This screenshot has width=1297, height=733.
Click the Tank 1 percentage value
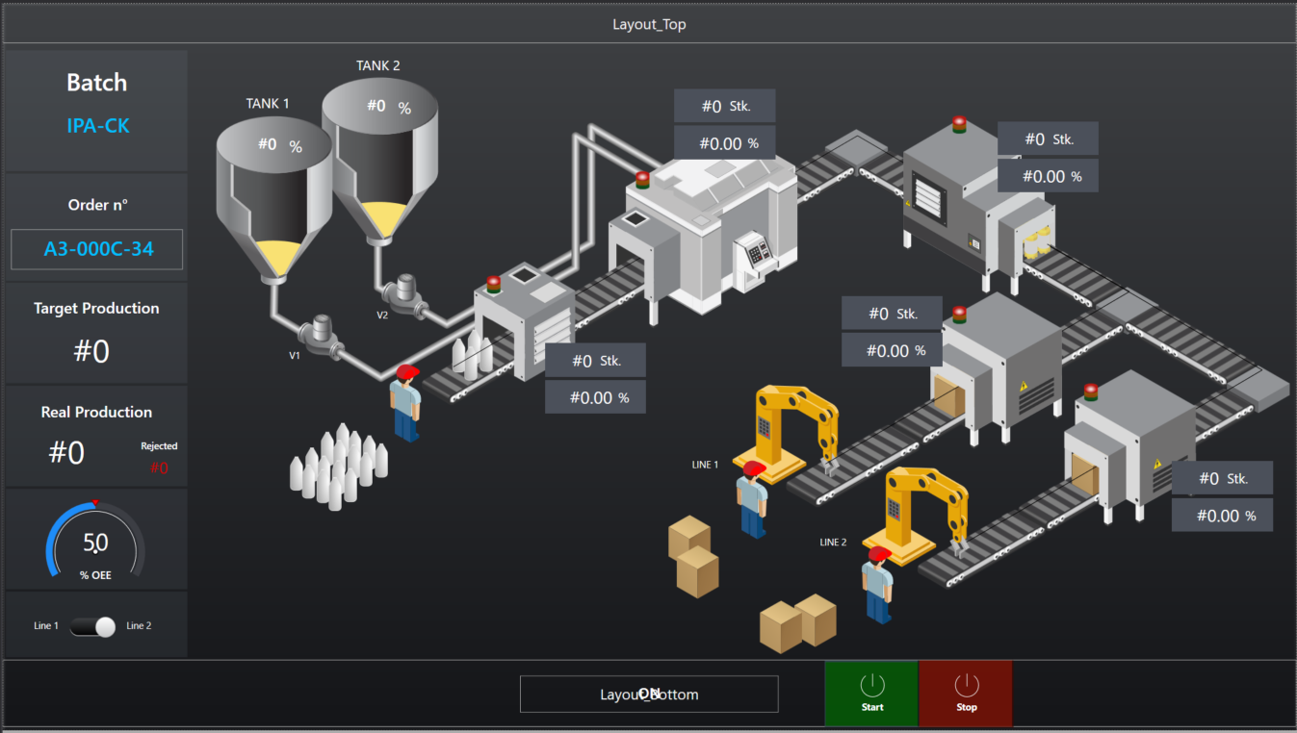[280, 145]
